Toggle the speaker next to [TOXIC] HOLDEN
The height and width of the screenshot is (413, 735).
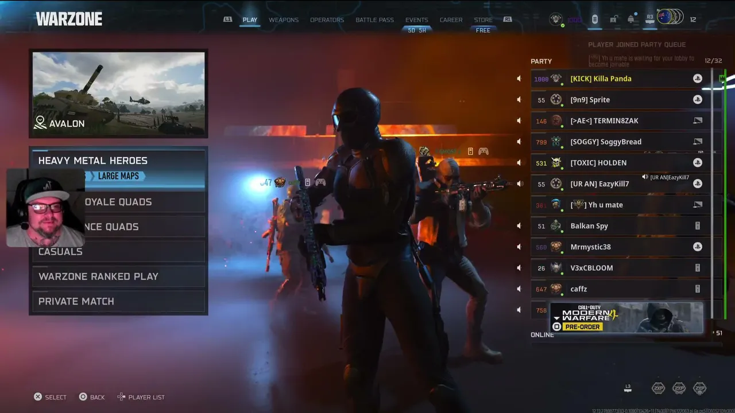(519, 163)
